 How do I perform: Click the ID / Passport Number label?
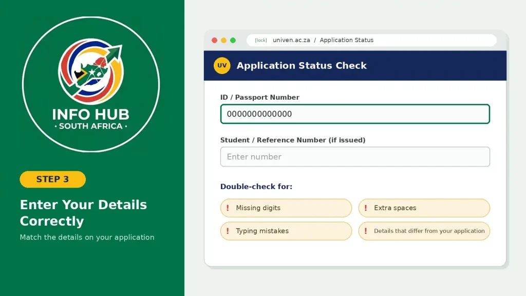259,97
